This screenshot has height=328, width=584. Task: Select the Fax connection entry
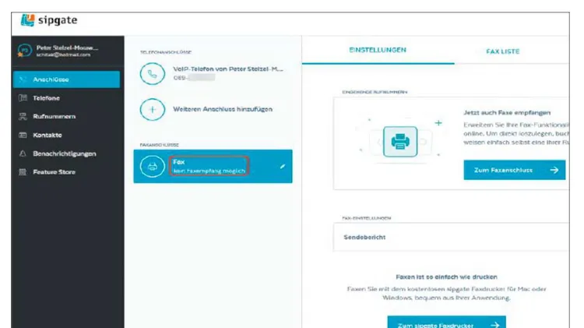[213, 166]
